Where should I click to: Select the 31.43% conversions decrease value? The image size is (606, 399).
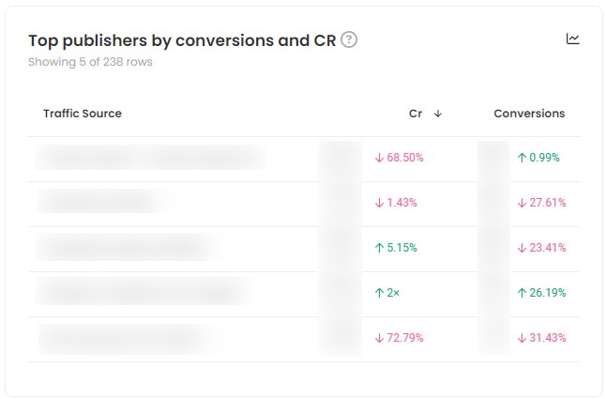[x=541, y=338]
